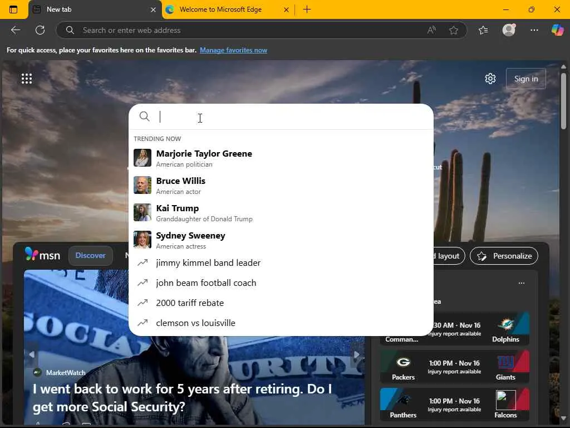The height and width of the screenshot is (428, 570).
Task: Go to previous news slide arrow
Action: click(32, 354)
